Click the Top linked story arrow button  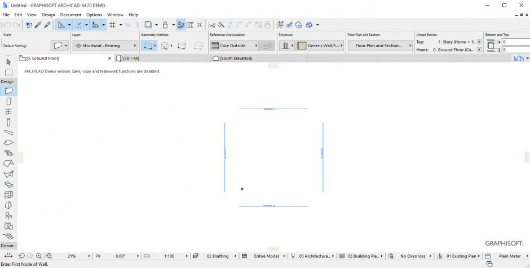tap(479, 42)
